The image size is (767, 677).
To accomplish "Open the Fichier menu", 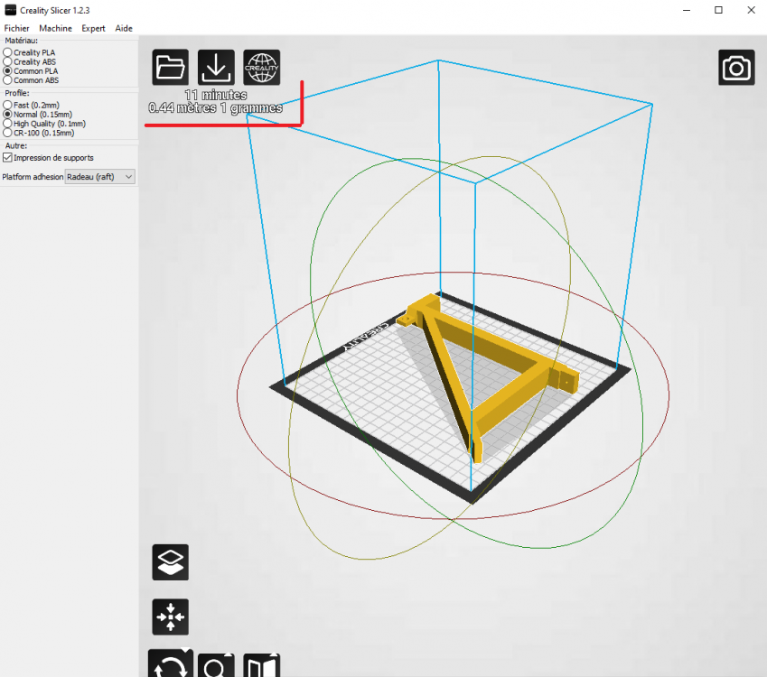I will [16, 28].
